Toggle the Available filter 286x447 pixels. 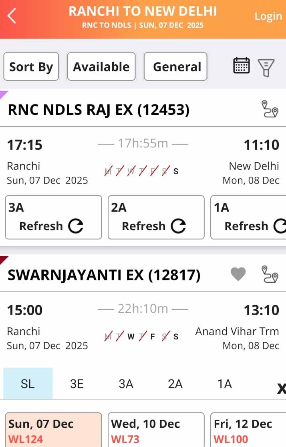[x=101, y=67]
